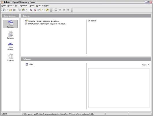This screenshot has height=116, width=153.
Task: Click the New document toolbar icon
Action: 4,10
